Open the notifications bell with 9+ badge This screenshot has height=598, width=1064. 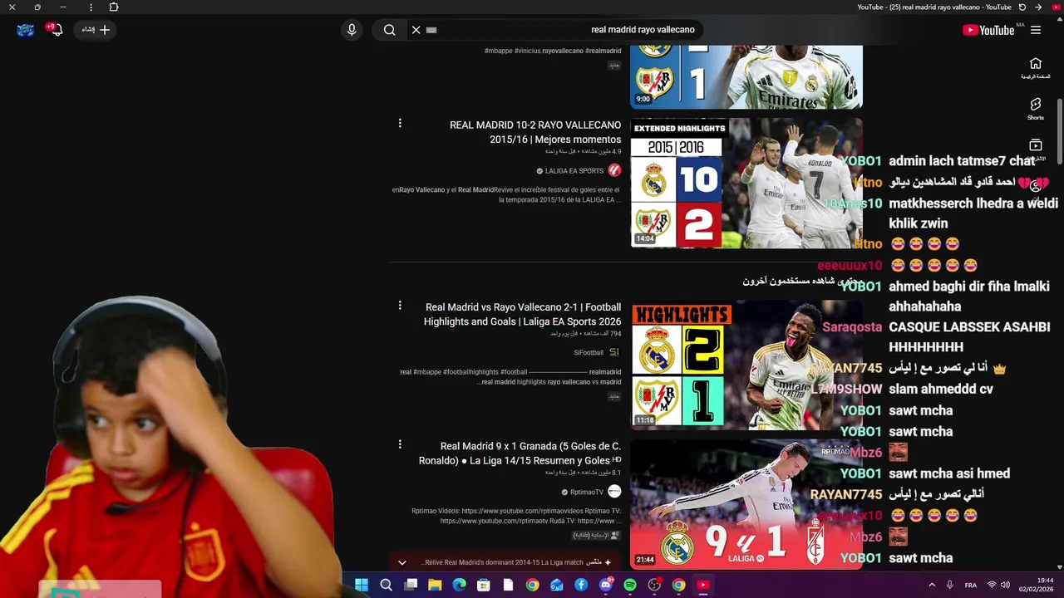coord(55,30)
